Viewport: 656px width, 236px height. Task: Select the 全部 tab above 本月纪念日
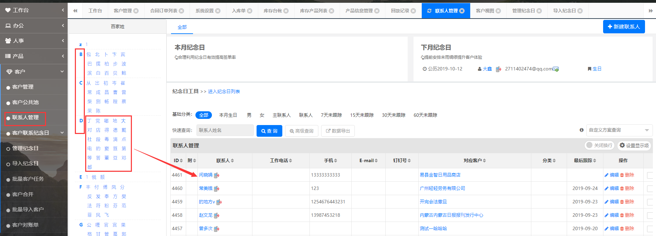[x=182, y=27]
